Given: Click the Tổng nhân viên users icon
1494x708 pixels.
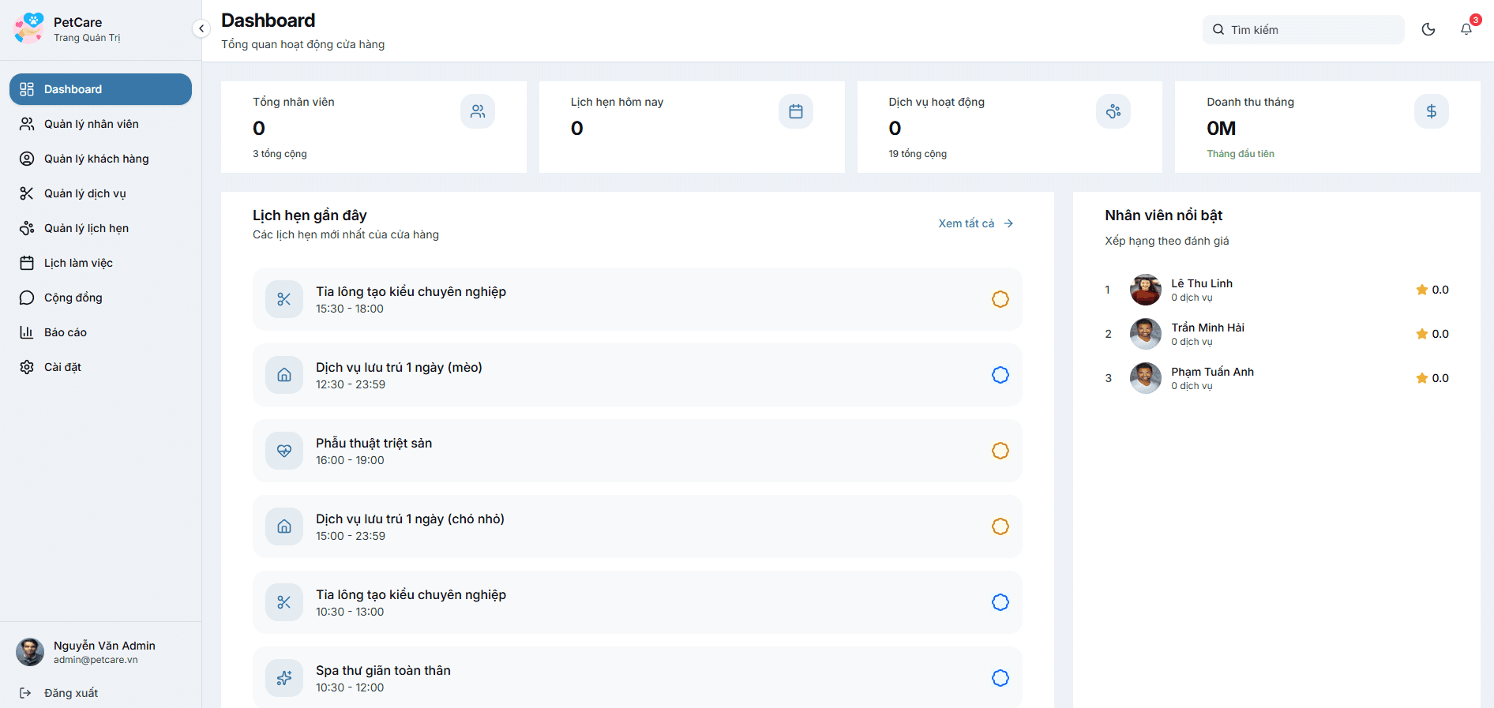Looking at the screenshot, I should (478, 111).
